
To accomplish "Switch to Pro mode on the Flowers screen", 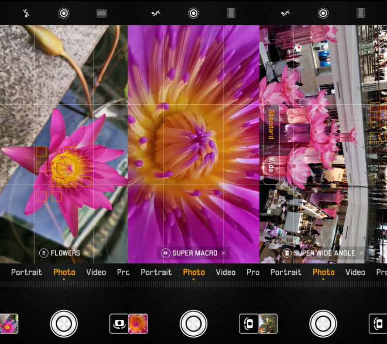I will (x=123, y=272).
